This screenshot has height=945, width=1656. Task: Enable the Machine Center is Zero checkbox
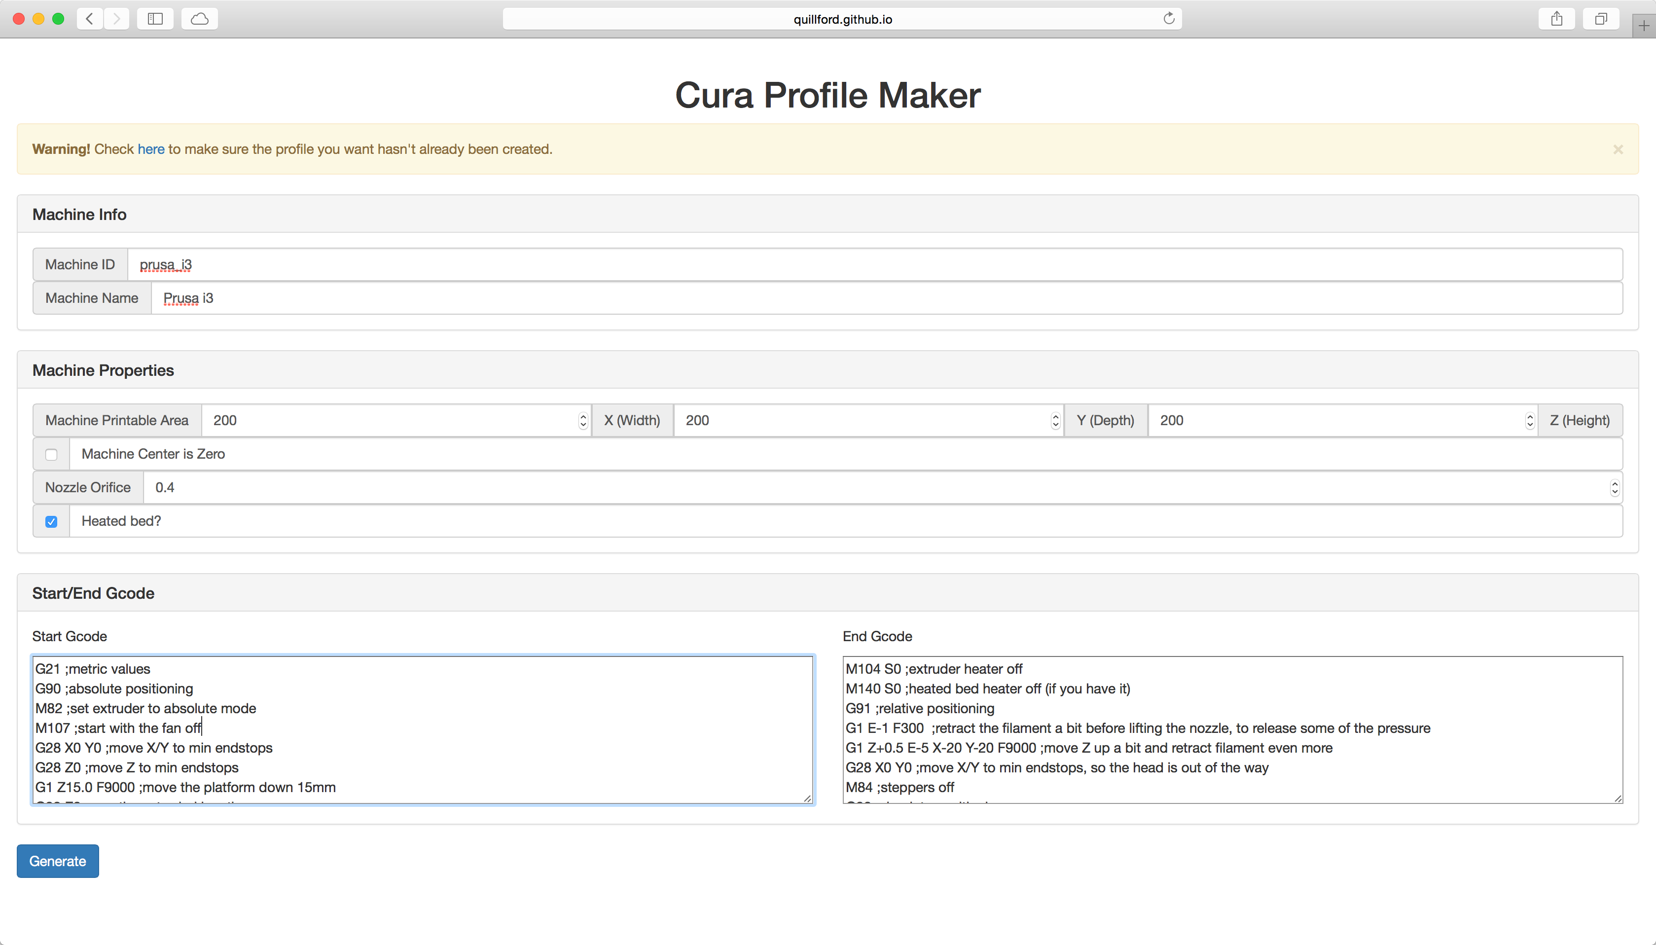51,454
